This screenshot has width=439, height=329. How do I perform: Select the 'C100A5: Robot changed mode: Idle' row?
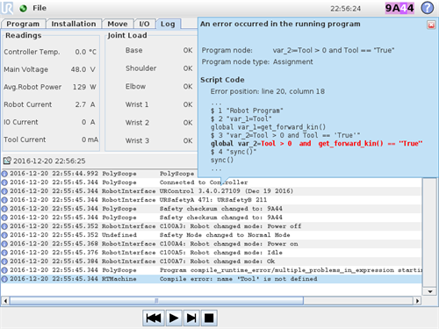[x=211, y=253]
